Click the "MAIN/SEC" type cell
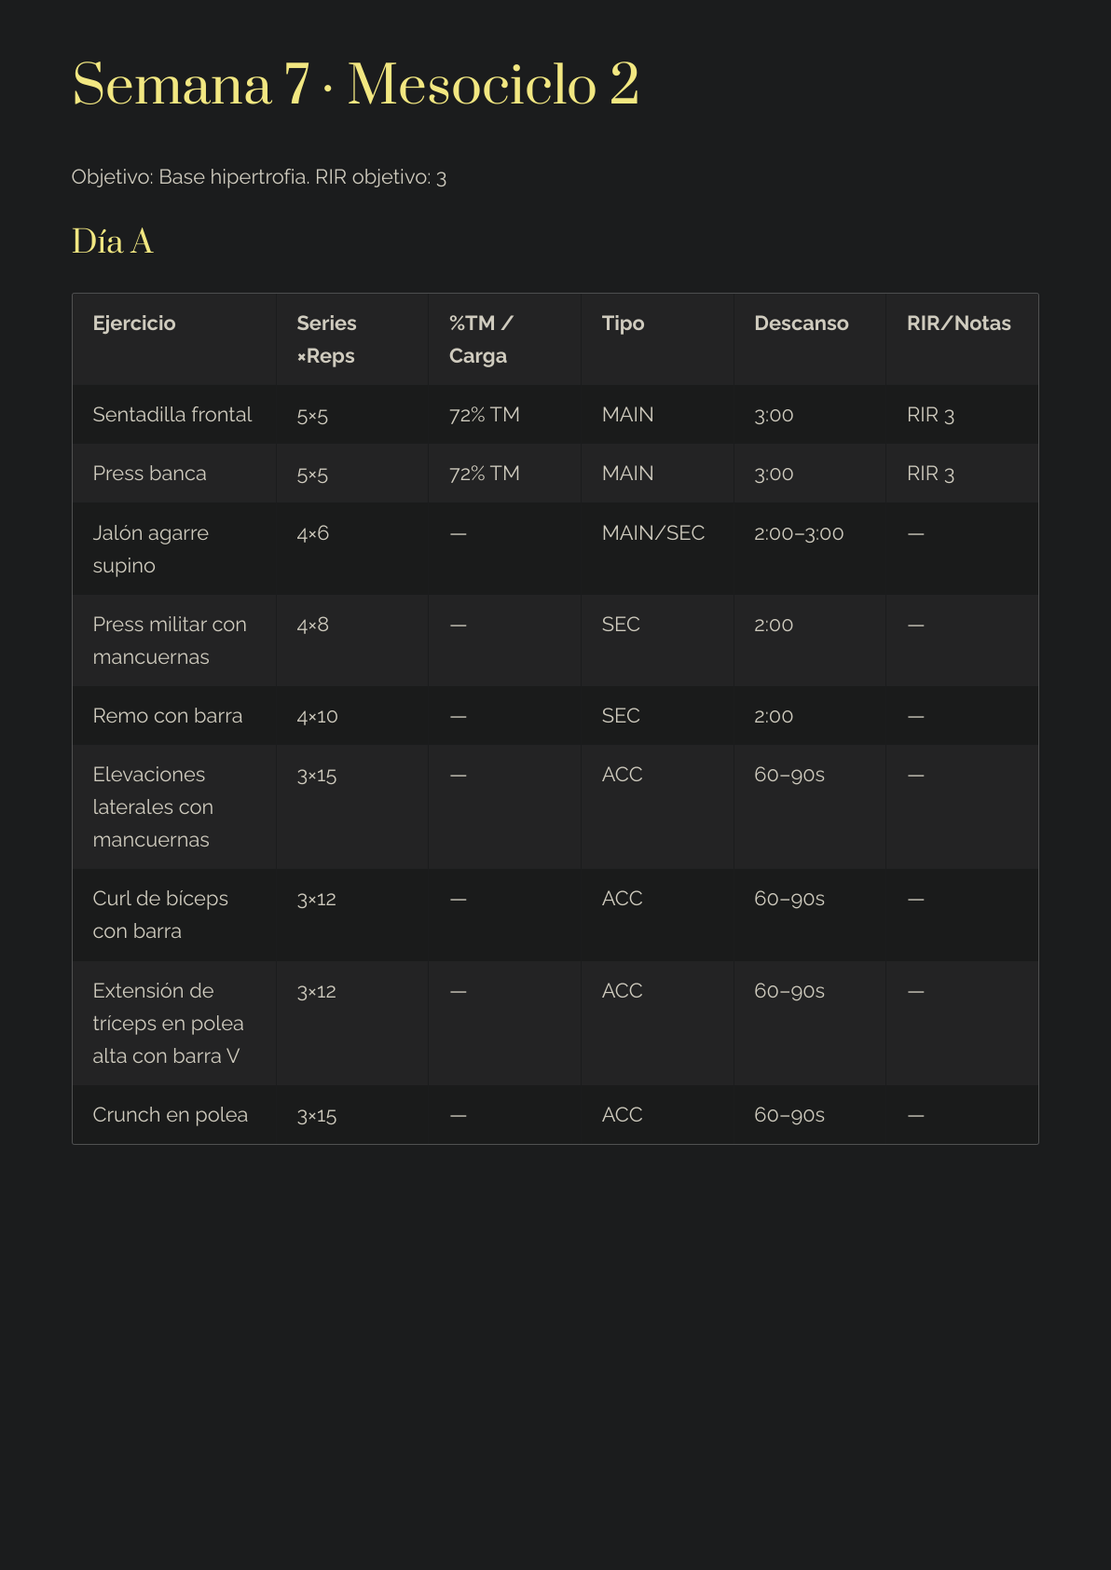Viewport: 1111px width, 1570px height. [x=652, y=533]
